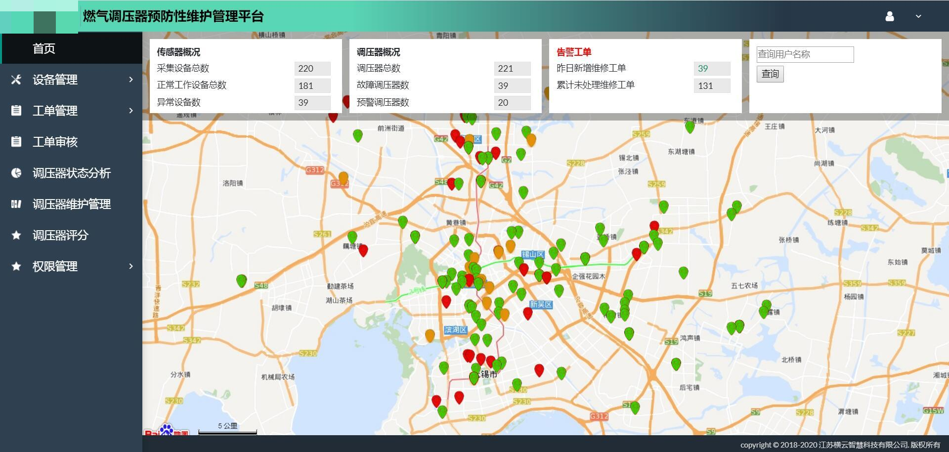
Task: Click the 故障调压器数 value 39
Action: (512, 85)
